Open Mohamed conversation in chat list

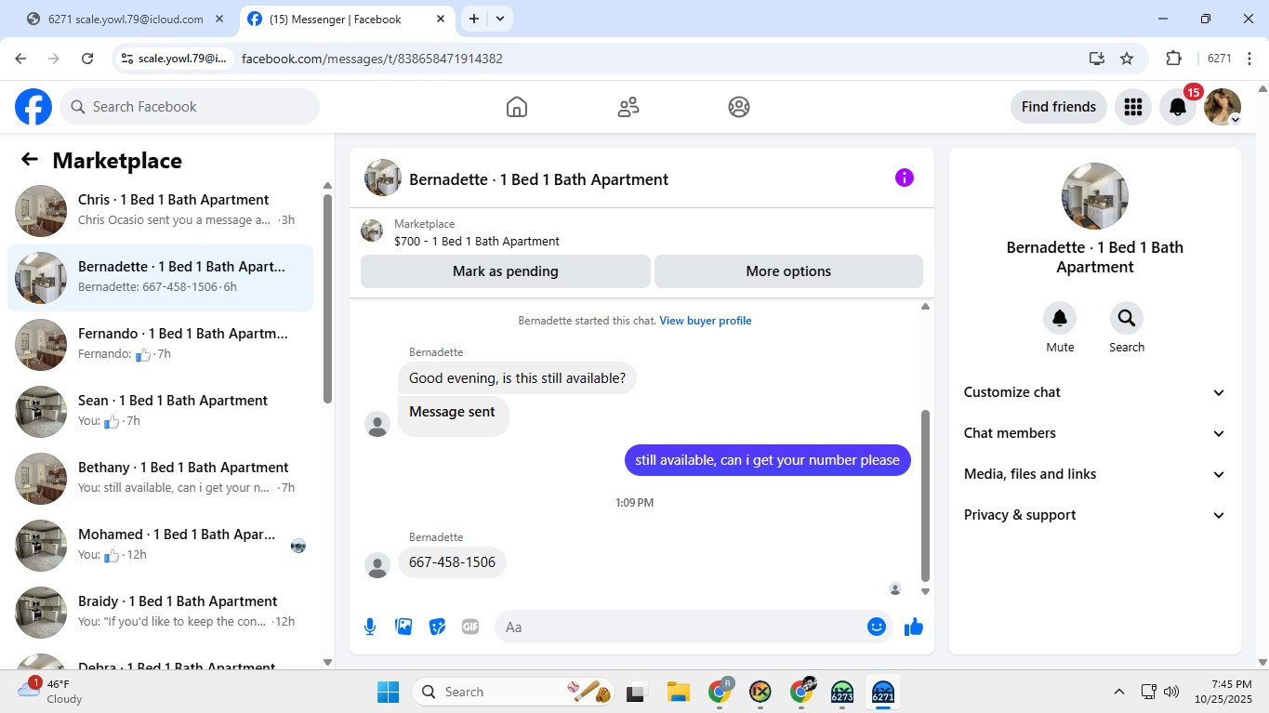pos(160,546)
